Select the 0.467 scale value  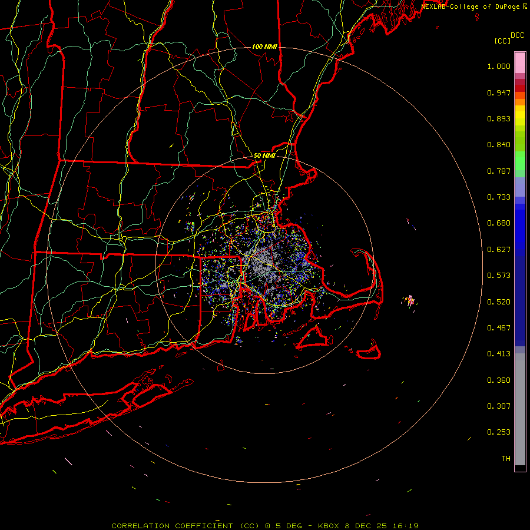tap(499, 327)
